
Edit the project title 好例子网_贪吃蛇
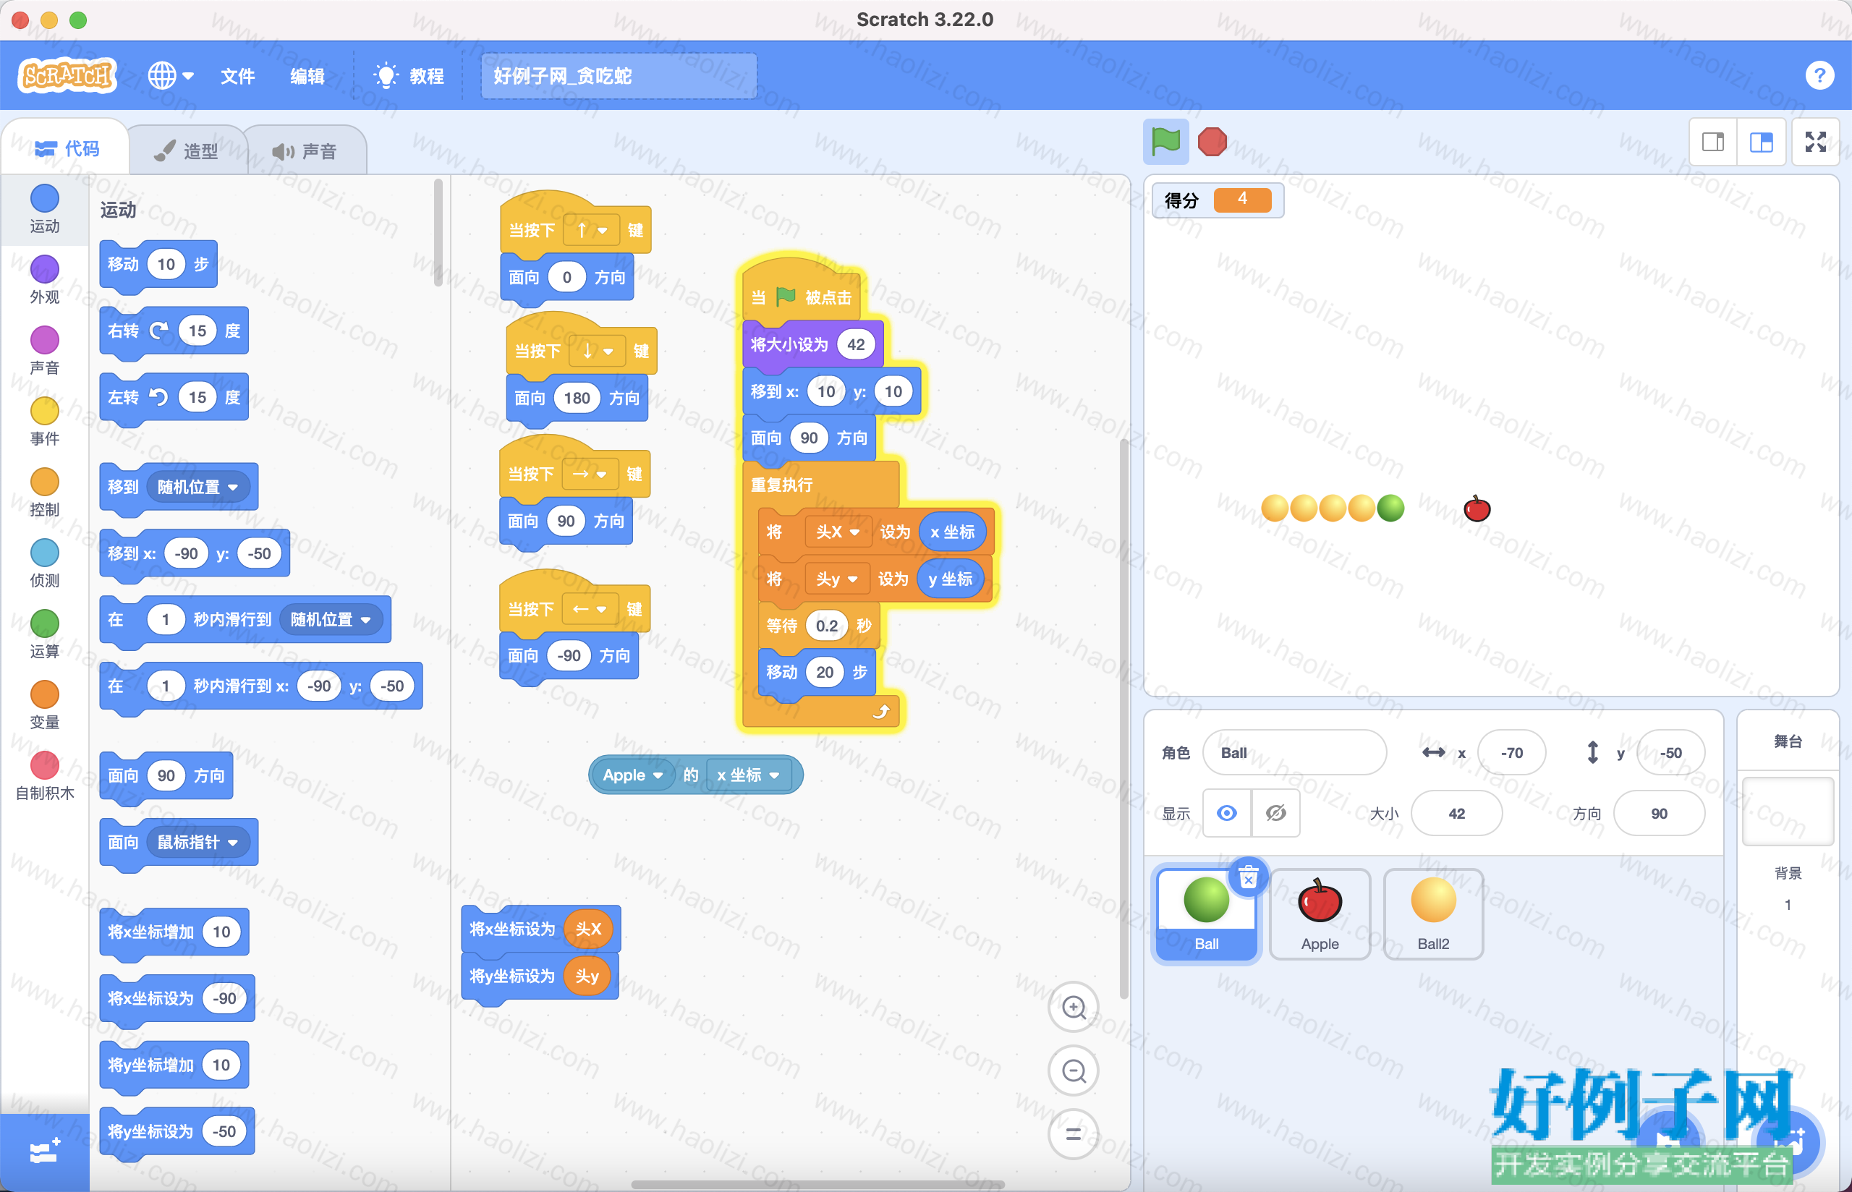(619, 76)
